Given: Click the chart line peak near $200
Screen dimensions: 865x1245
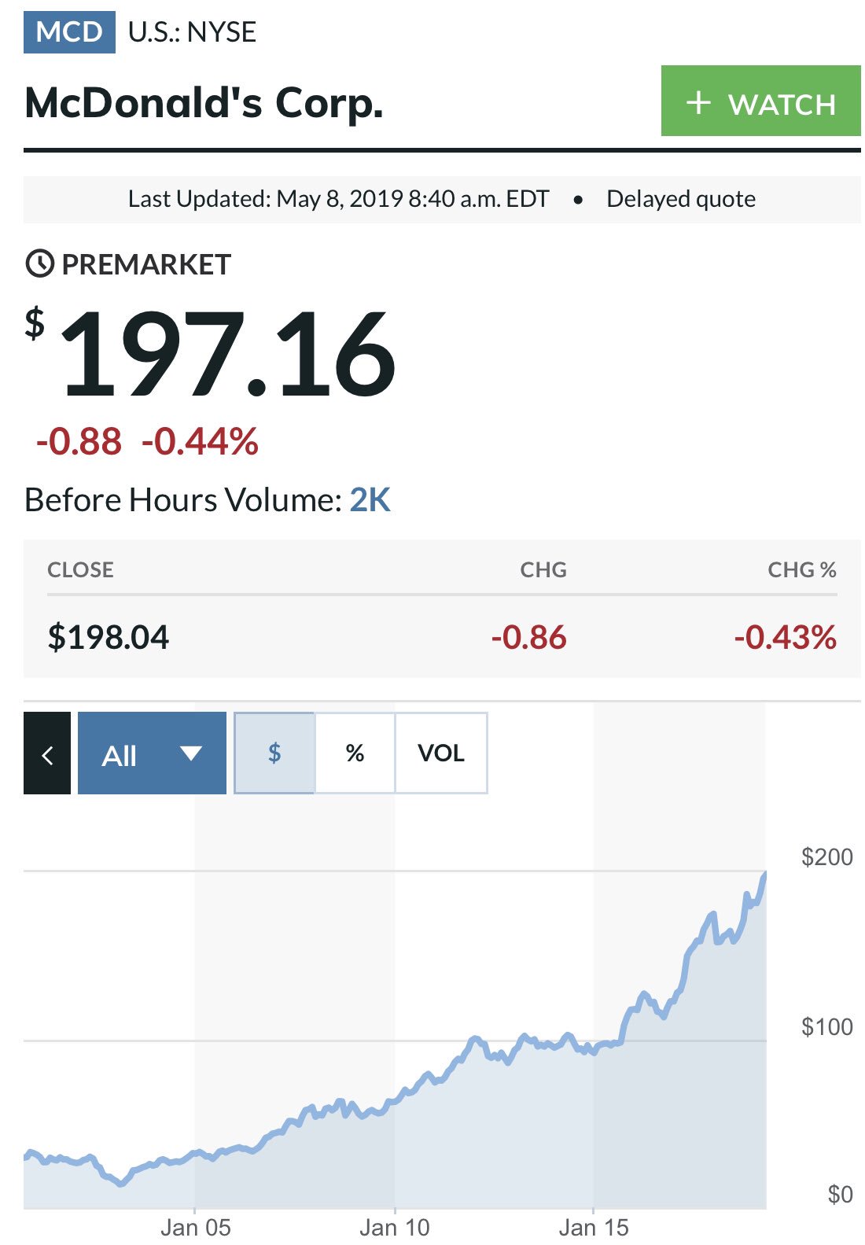Looking at the screenshot, I should pyautogui.click(x=764, y=875).
